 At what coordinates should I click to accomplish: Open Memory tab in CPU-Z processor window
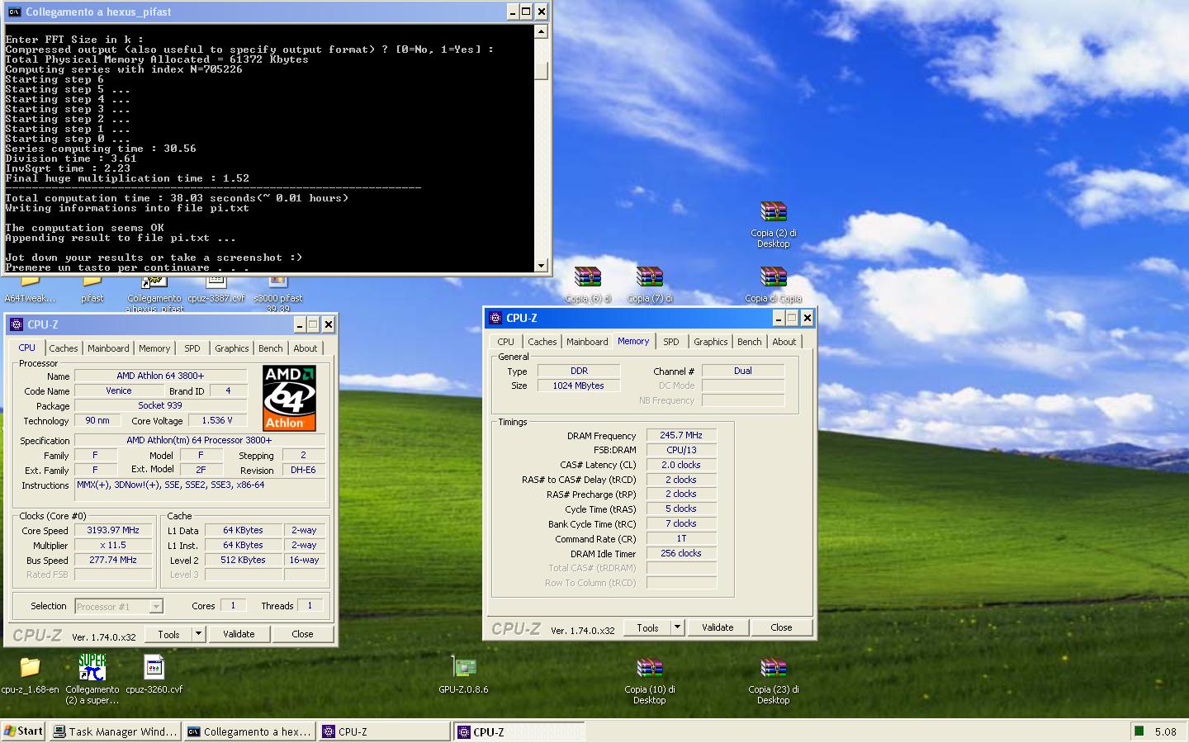[x=154, y=348]
